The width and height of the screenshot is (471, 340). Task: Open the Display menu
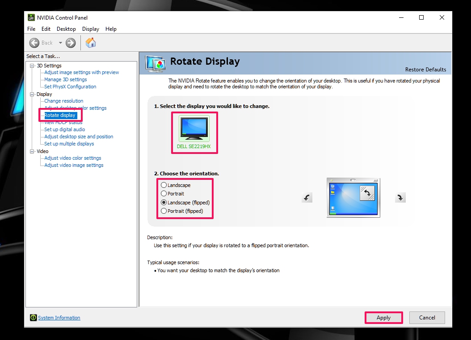click(91, 29)
